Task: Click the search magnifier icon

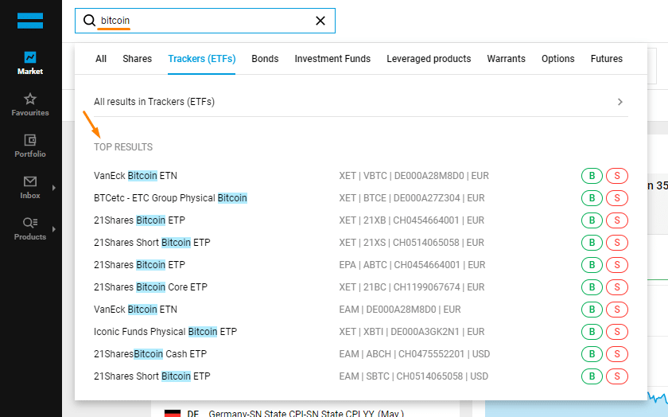Action: click(x=89, y=21)
